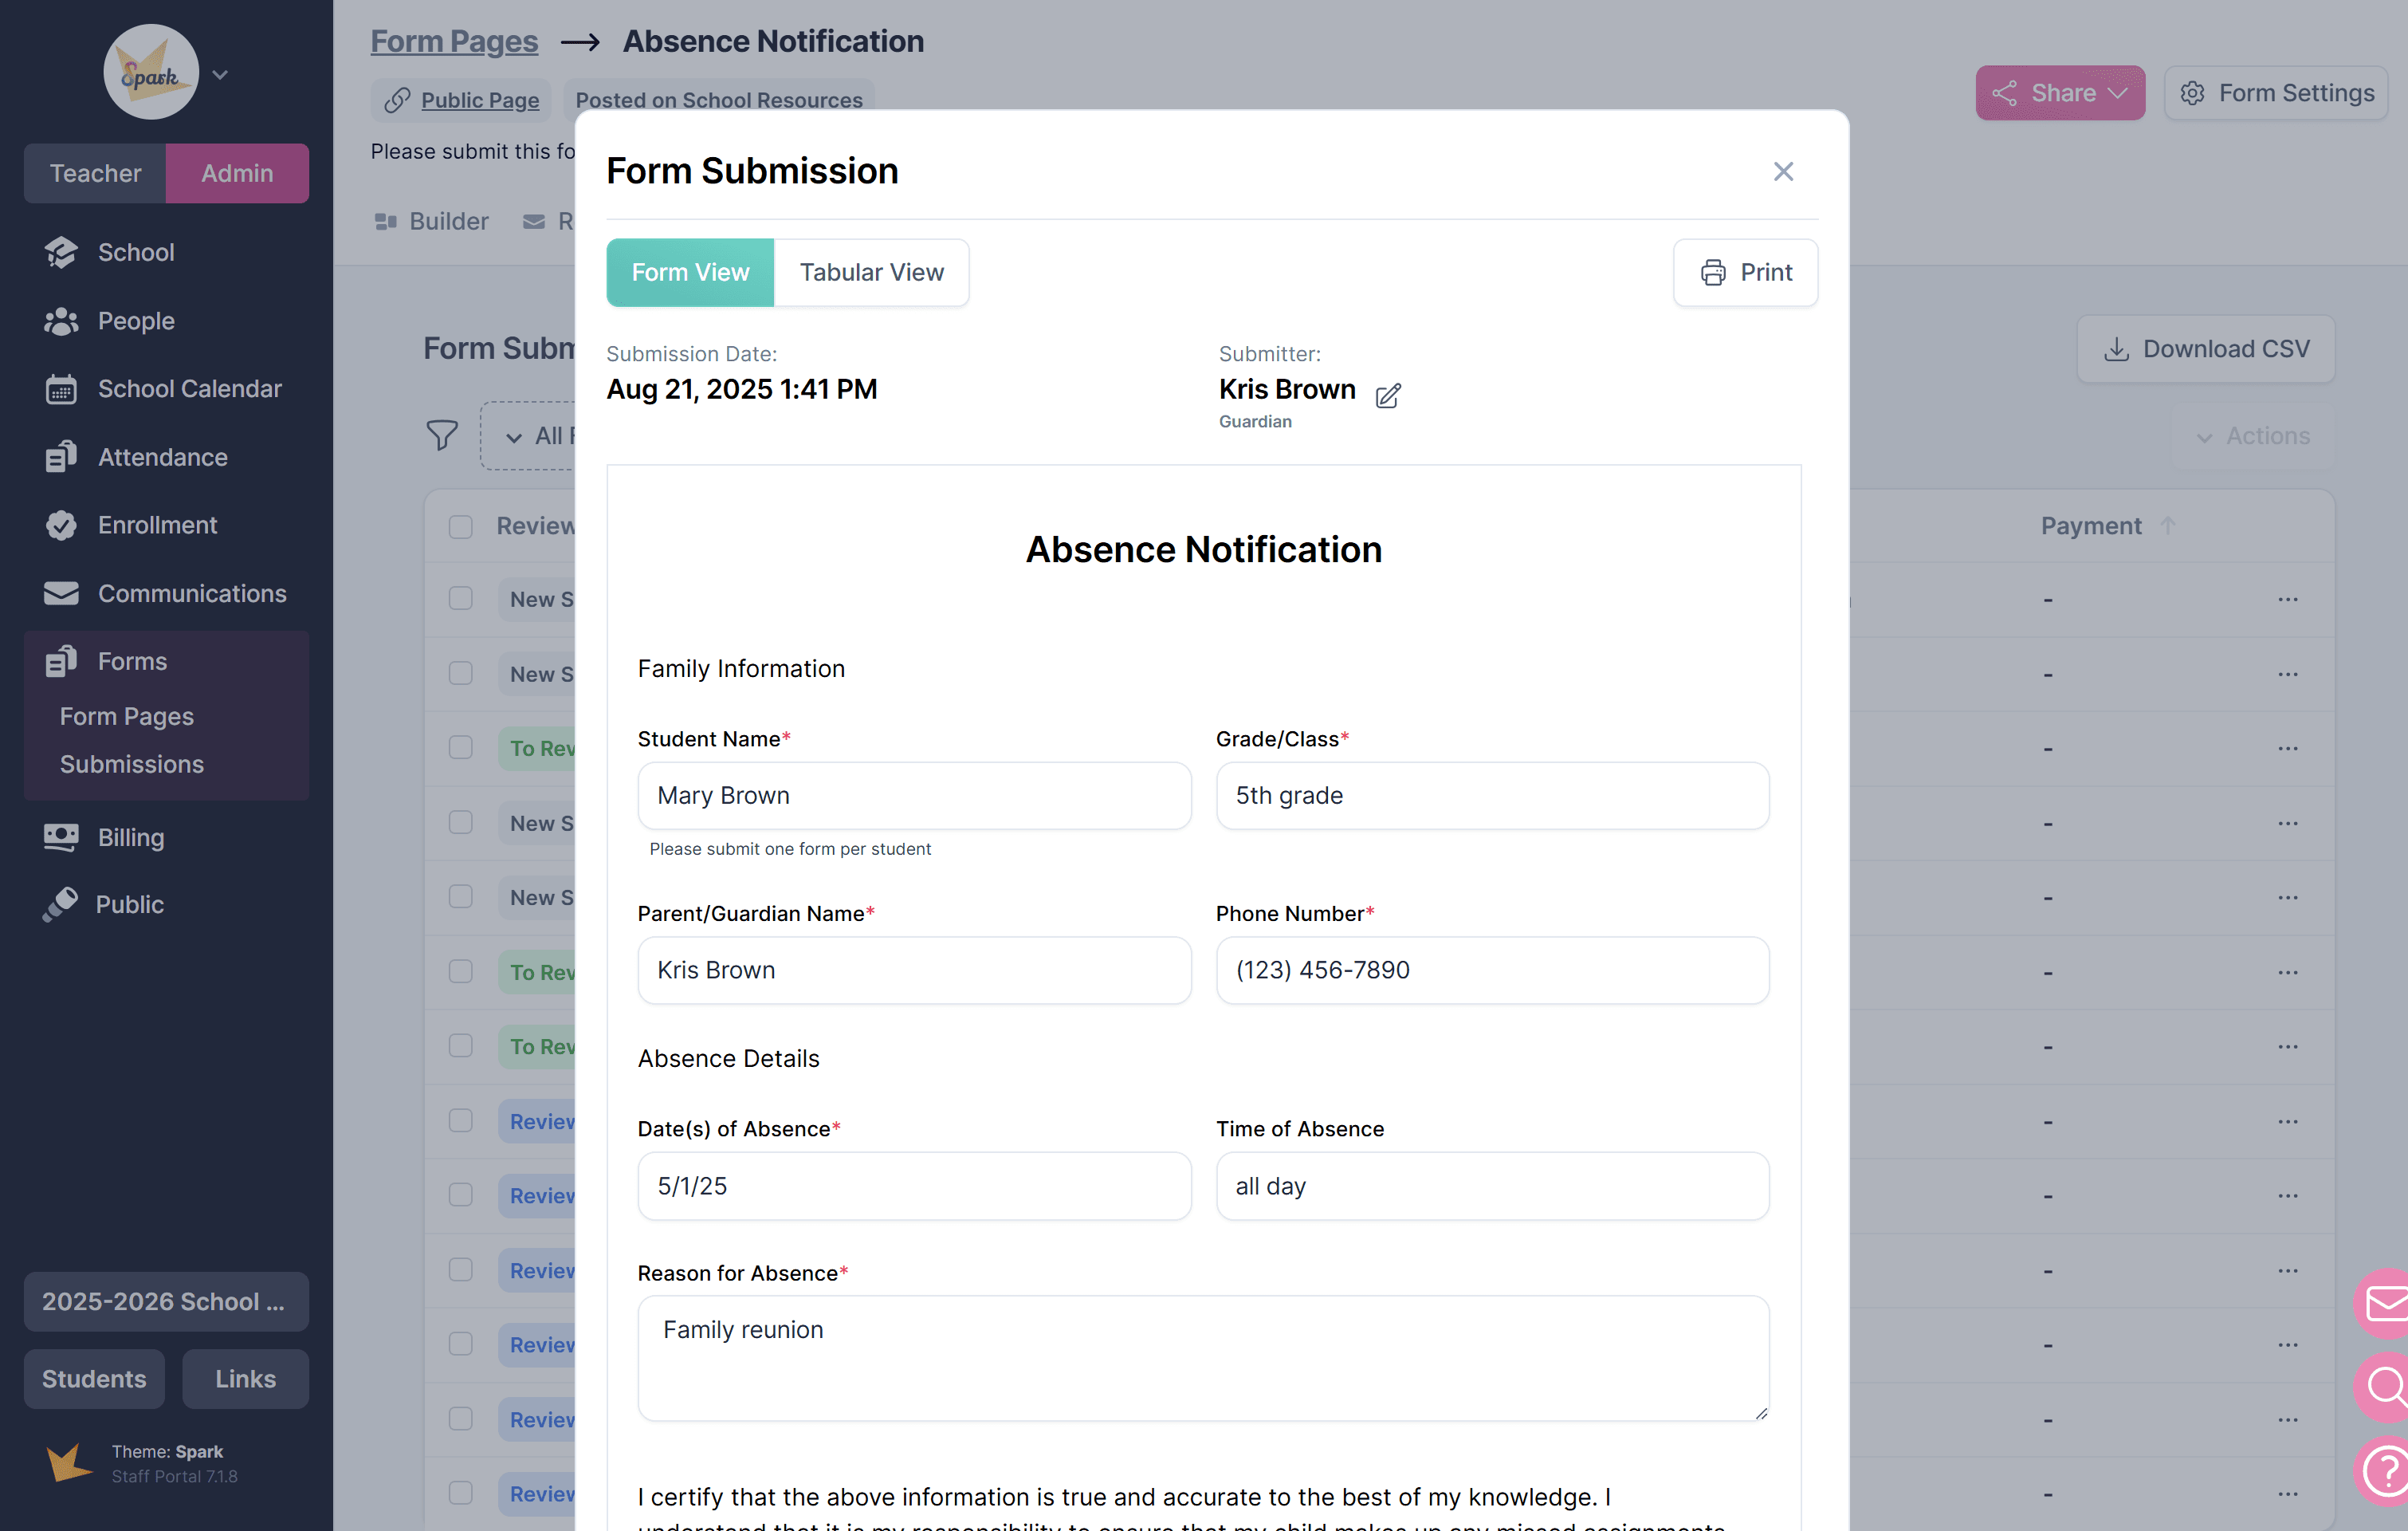Close the Form Submission dialog

tap(1783, 171)
